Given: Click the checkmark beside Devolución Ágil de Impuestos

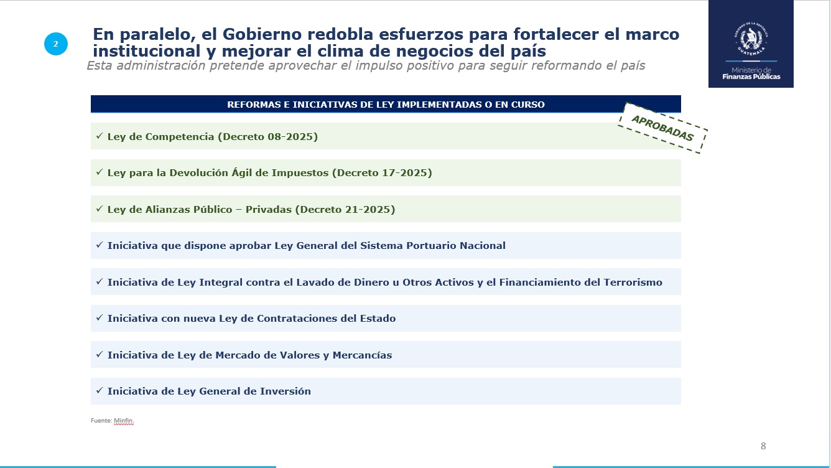Looking at the screenshot, I should coord(100,172).
